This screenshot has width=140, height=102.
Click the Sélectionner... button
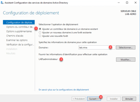[x=126, y=47]
